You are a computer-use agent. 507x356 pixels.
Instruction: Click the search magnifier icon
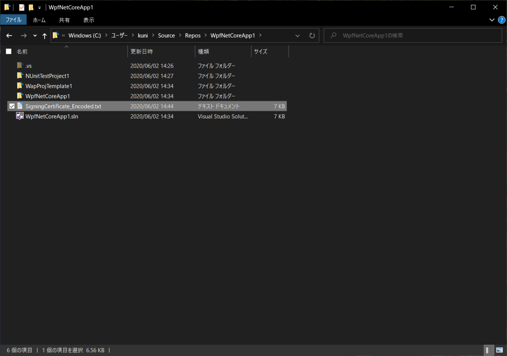[334, 36]
